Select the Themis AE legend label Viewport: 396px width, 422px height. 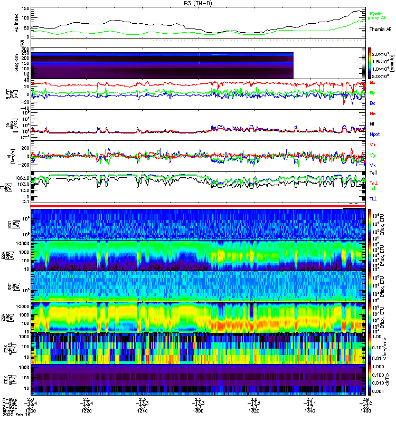380,30
